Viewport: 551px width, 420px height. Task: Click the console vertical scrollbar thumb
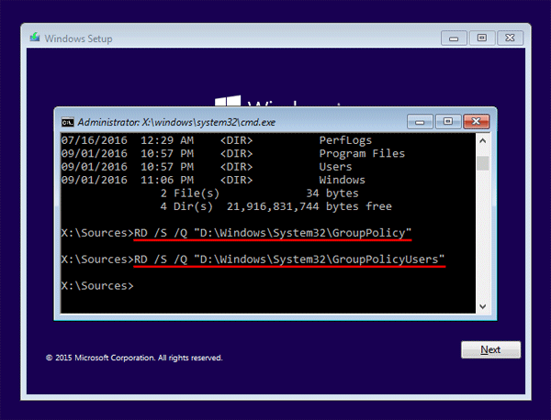pos(483,163)
